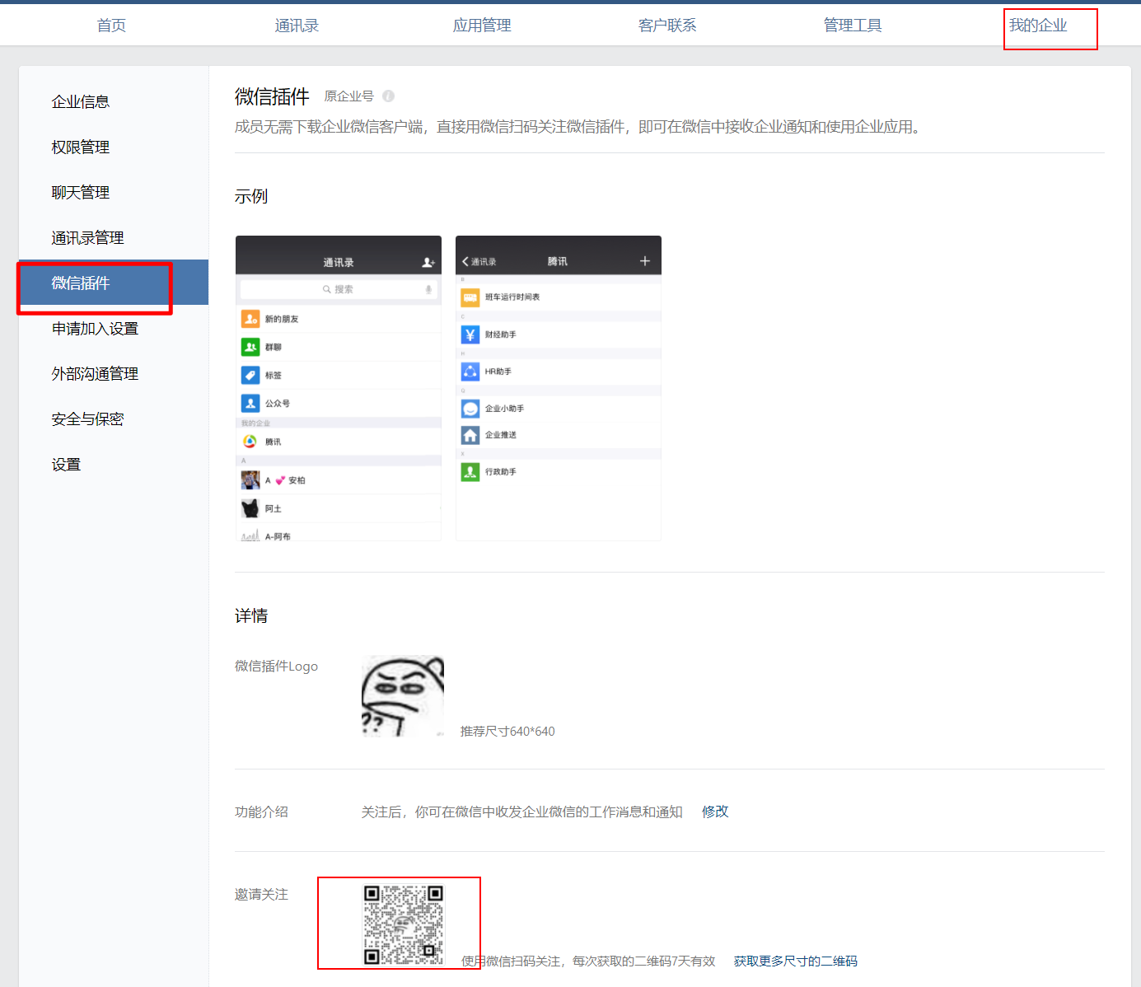This screenshot has width=1141, height=987.
Task: Click the 微信插件 page heading
Action: (x=272, y=96)
